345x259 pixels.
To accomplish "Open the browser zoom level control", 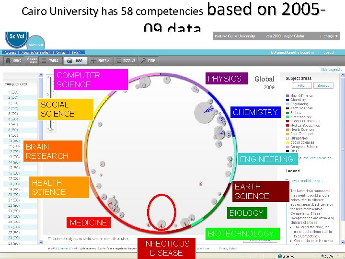I will pyautogui.click(x=329, y=256).
